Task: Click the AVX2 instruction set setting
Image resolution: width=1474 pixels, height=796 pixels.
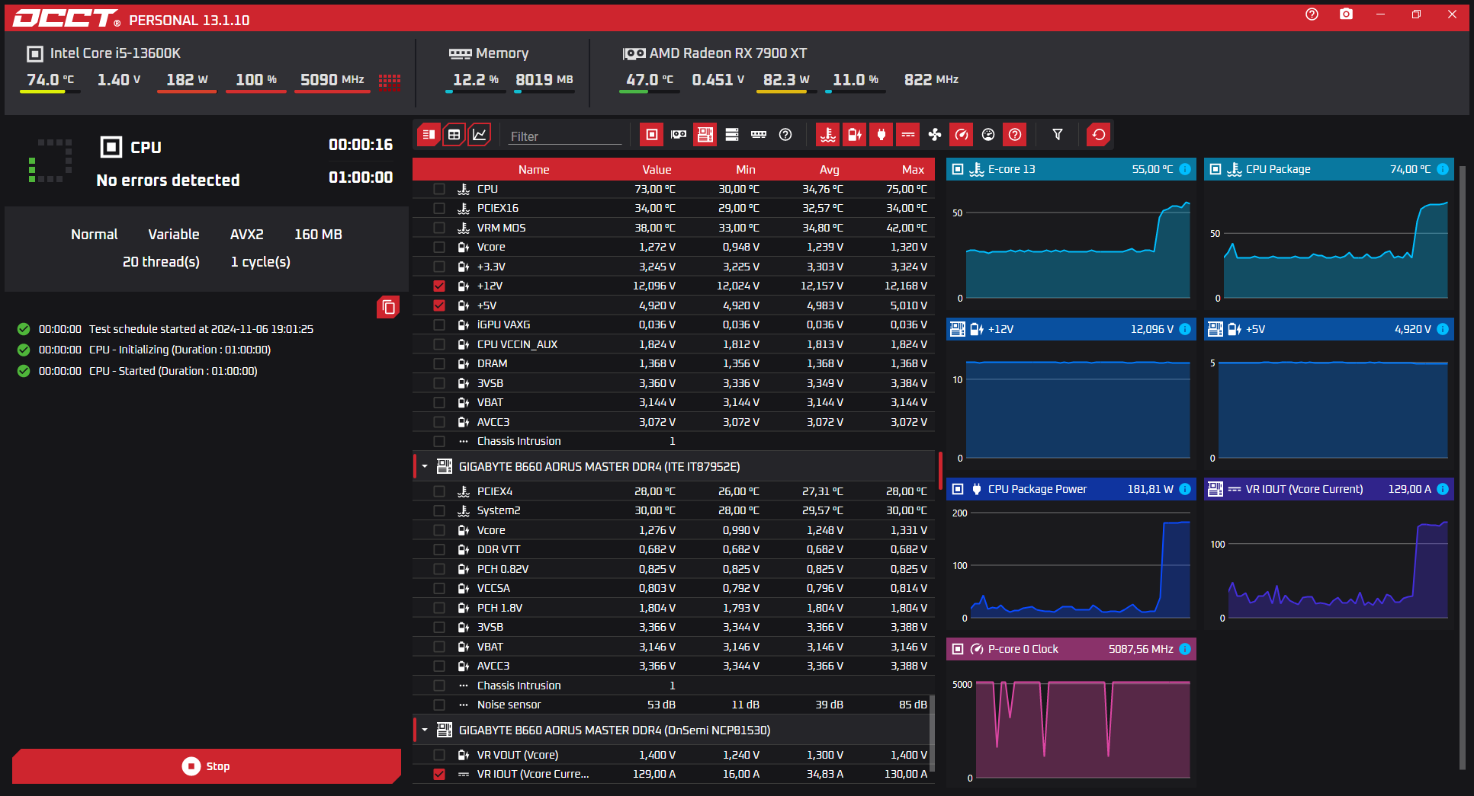Action: tap(247, 235)
